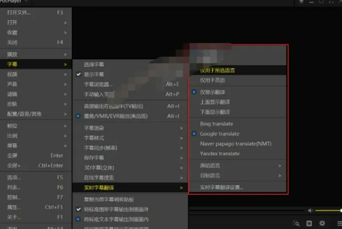The height and width of the screenshot is (229, 342).
Task: Select 仅用于英语 entry
Action: point(238,80)
